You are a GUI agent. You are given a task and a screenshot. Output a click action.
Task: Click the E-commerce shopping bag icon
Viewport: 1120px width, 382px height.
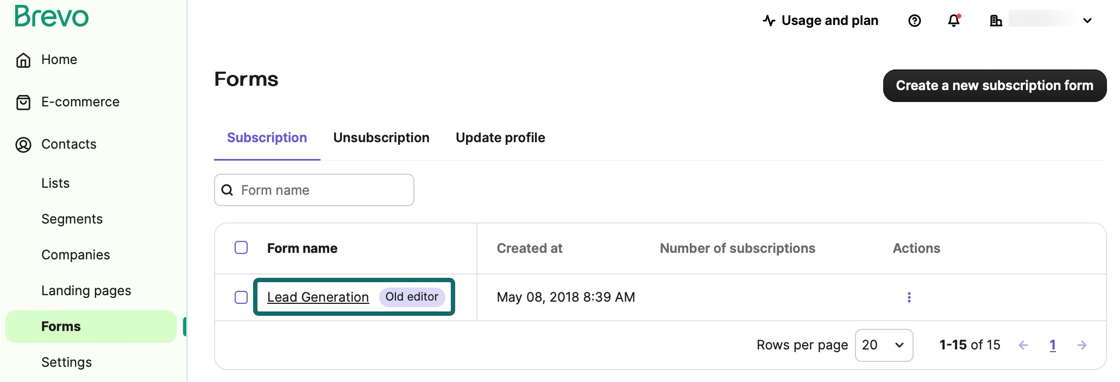23,102
